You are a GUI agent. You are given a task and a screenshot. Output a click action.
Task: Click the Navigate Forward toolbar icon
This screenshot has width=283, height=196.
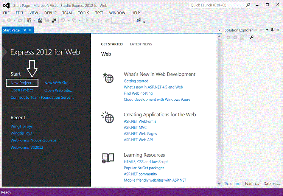click(20, 20)
